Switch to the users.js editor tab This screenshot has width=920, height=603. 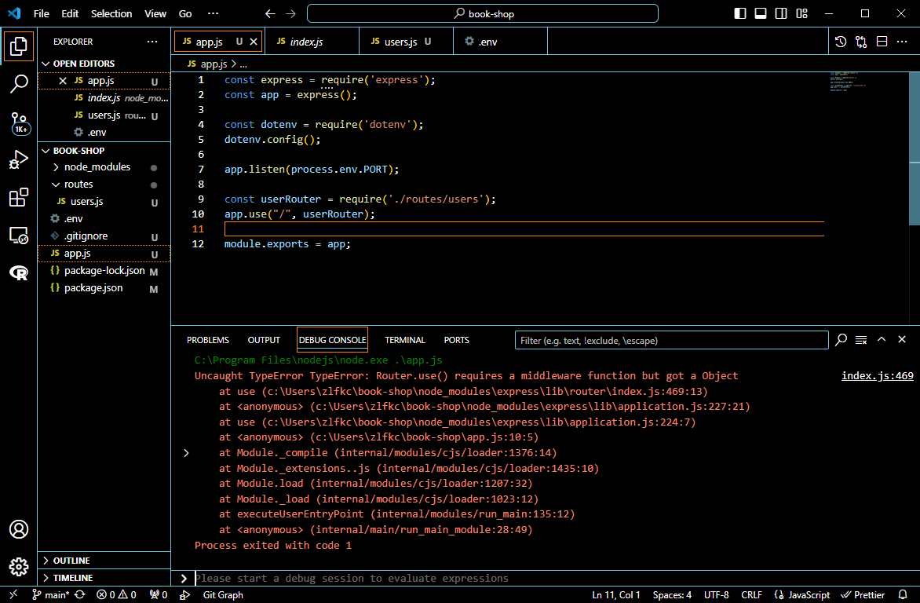coord(406,42)
